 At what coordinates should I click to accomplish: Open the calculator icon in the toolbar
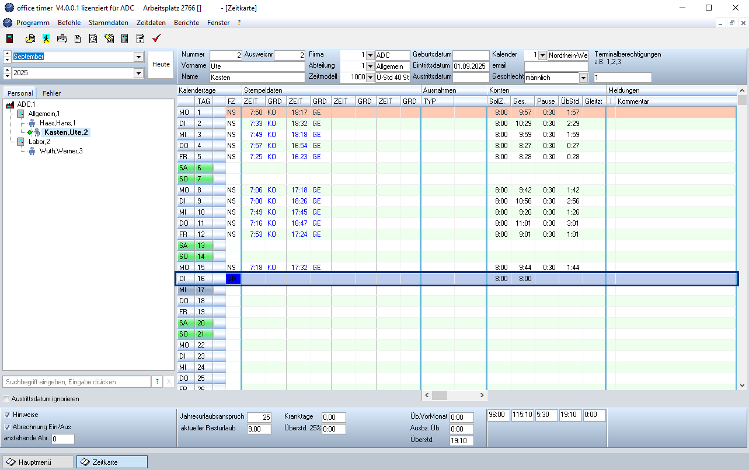124,39
